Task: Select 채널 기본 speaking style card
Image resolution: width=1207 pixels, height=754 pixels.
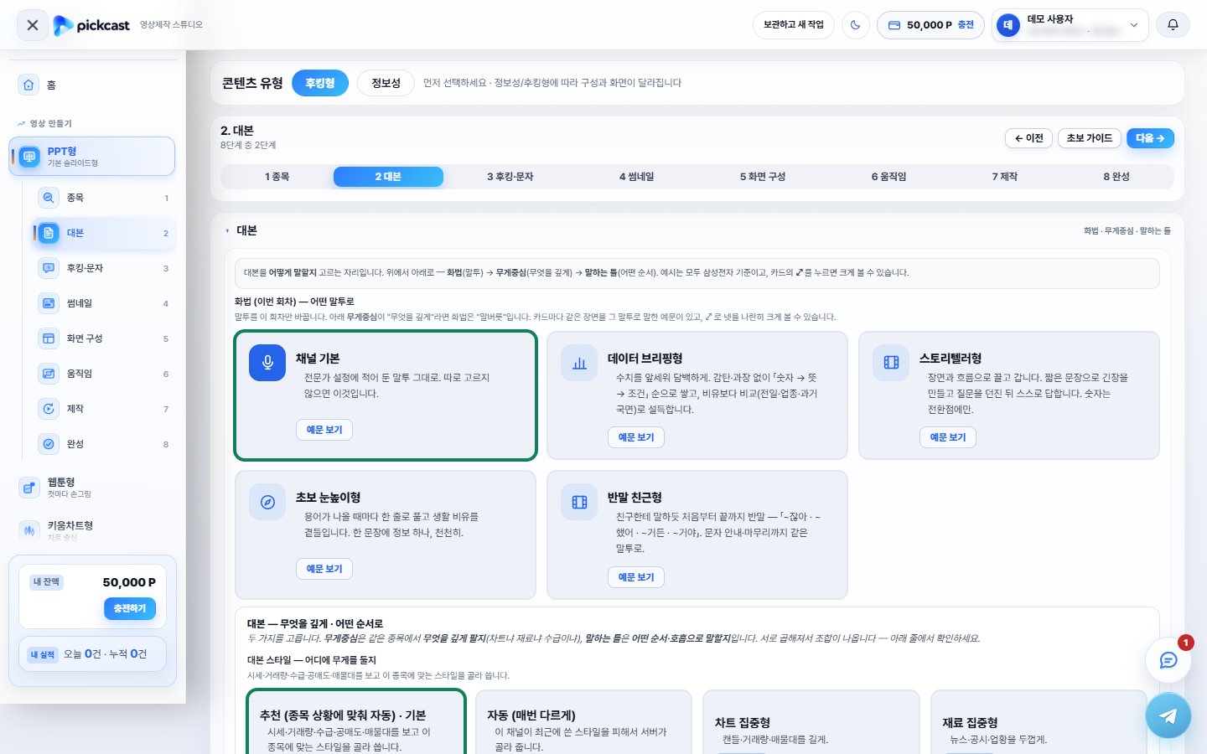Action: tap(386, 395)
